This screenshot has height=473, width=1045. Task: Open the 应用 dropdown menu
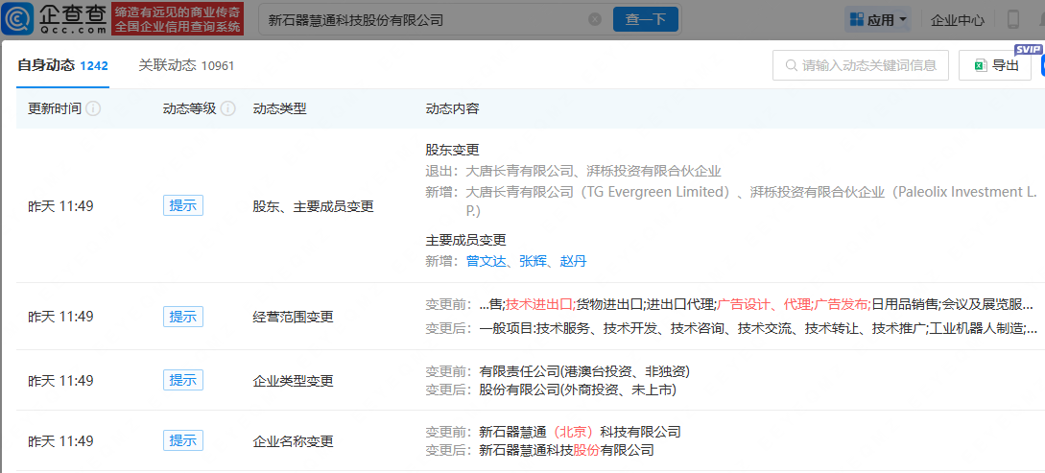point(877,20)
